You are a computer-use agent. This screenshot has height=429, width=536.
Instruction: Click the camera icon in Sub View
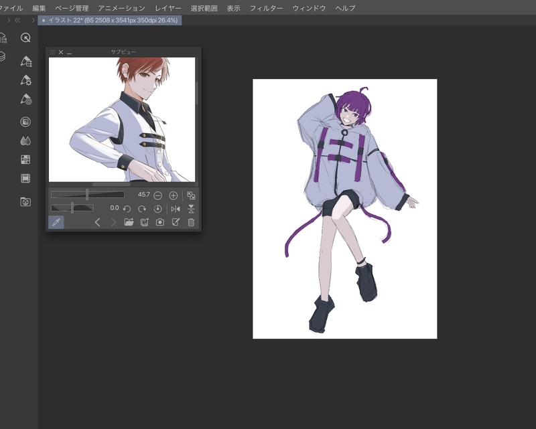click(160, 222)
